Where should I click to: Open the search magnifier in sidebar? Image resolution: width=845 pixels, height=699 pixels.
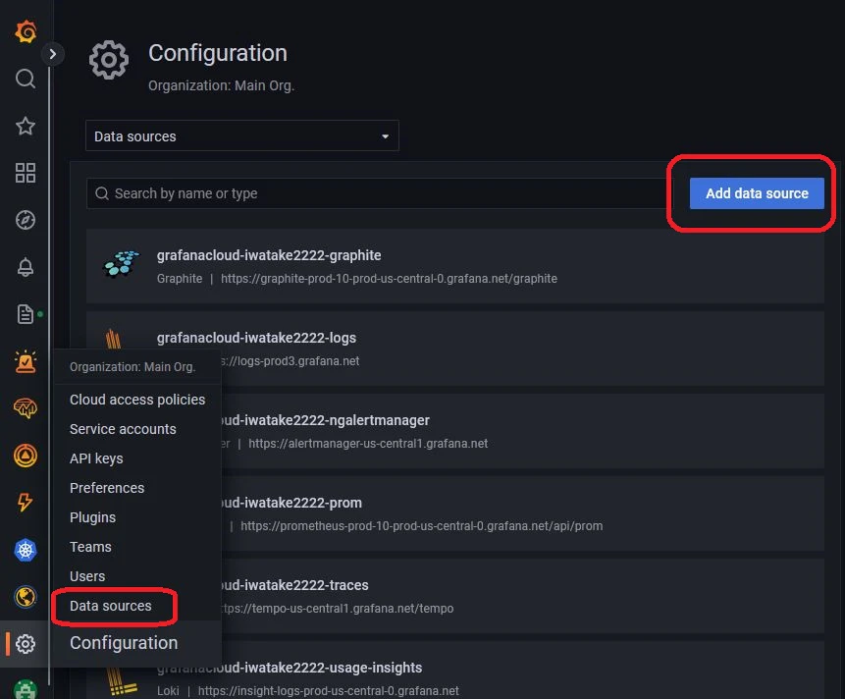26,79
